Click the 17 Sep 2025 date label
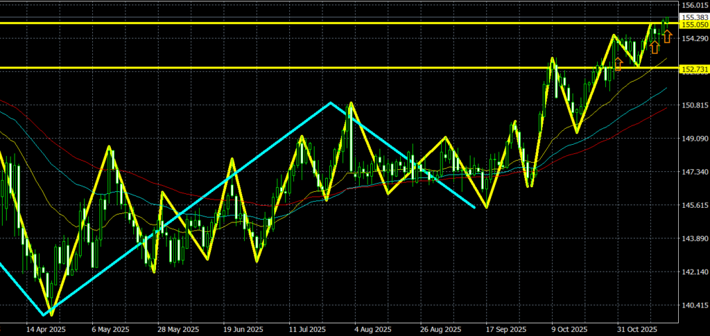The height and width of the screenshot is (336, 710). click(x=506, y=329)
